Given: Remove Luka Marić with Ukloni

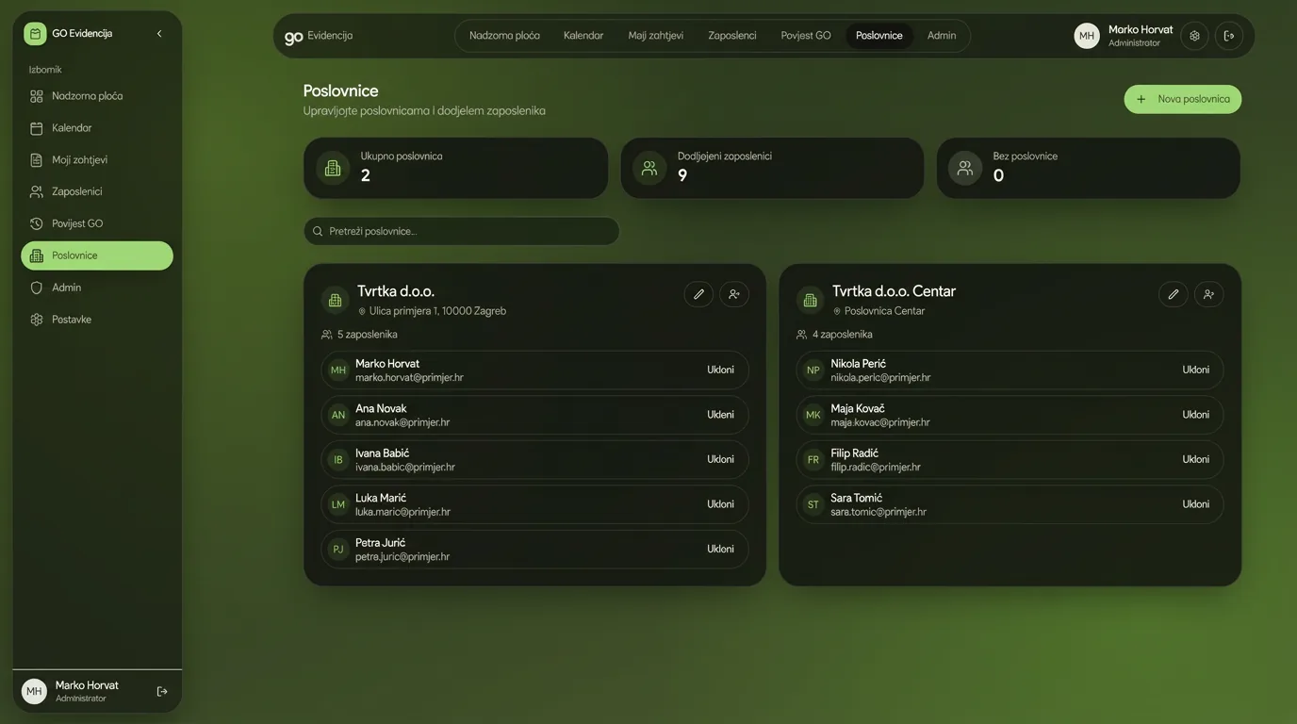Looking at the screenshot, I should (720, 504).
